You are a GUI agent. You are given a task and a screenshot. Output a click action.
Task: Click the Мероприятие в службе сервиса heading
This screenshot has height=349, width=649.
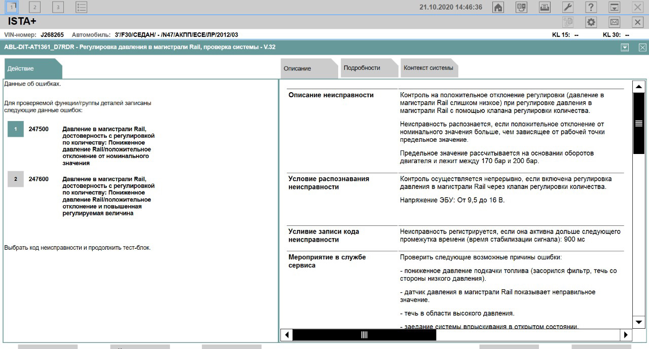pos(327,261)
